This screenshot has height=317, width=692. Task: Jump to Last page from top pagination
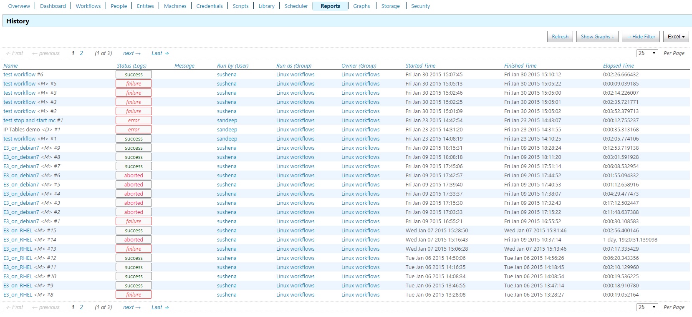pyautogui.click(x=160, y=53)
